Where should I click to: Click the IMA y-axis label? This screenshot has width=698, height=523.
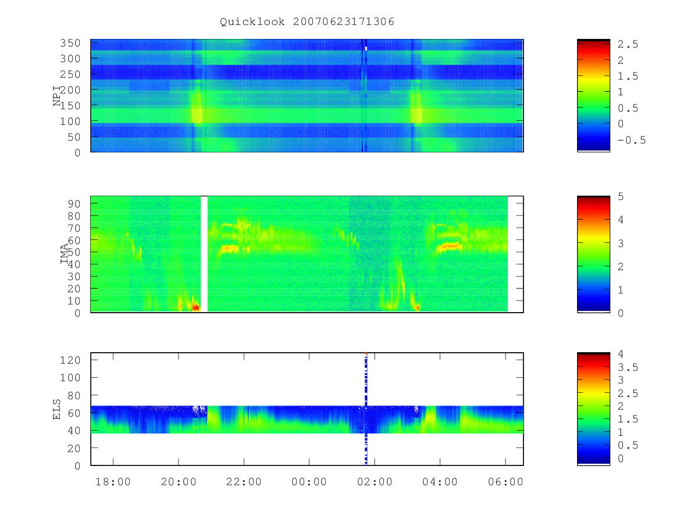[64, 254]
